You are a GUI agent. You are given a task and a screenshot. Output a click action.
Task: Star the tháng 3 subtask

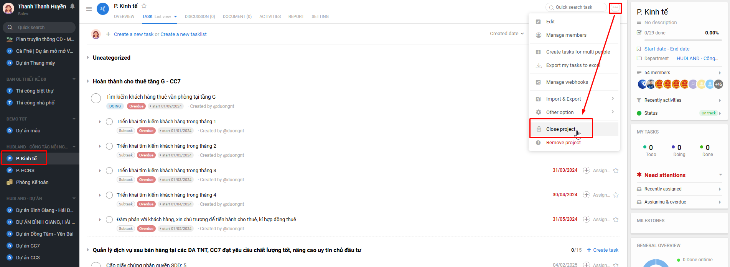pos(616,171)
